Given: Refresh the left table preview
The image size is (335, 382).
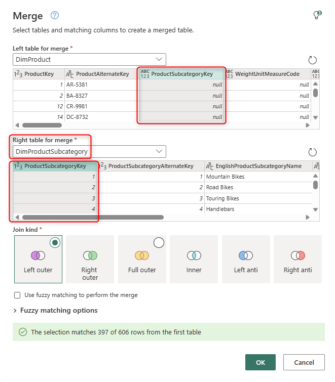Looking at the screenshot, I should pyautogui.click(x=313, y=60).
